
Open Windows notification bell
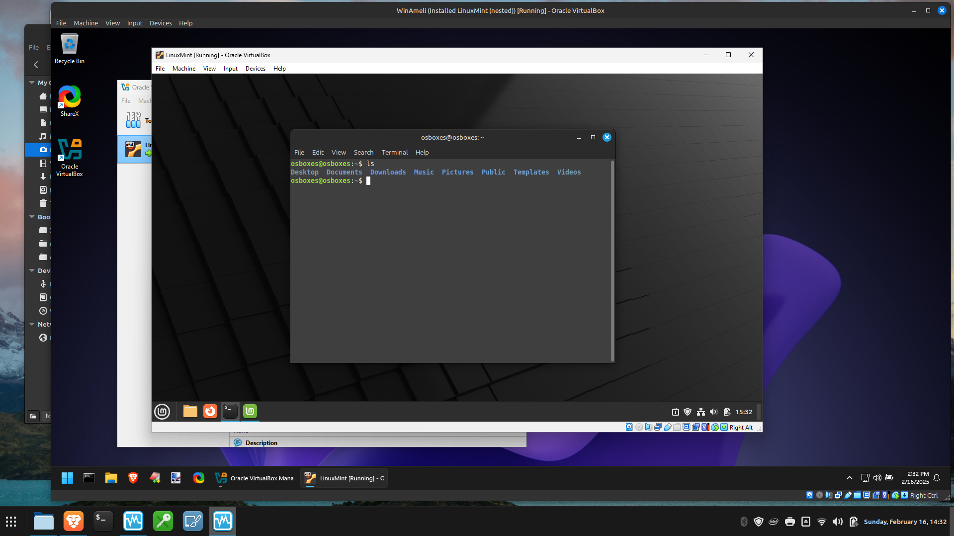click(937, 478)
